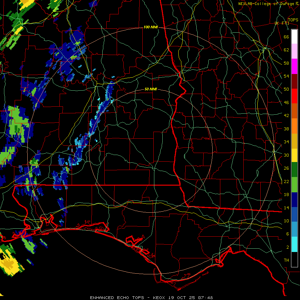Select the medium blue legend swatch
The width and height of the screenshot is (300, 300).
pyautogui.click(x=294, y=215)
